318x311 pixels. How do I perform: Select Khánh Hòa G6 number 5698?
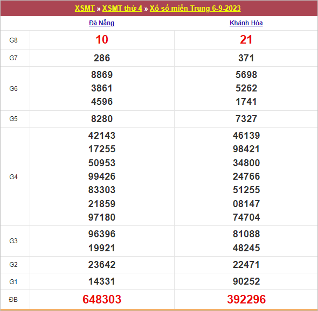[246, 75]
